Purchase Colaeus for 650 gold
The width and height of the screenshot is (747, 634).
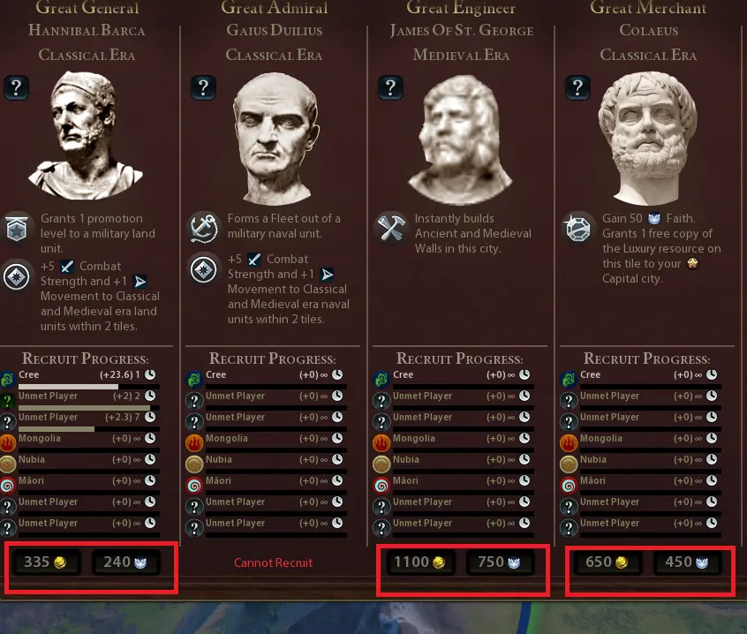point(607,562)
